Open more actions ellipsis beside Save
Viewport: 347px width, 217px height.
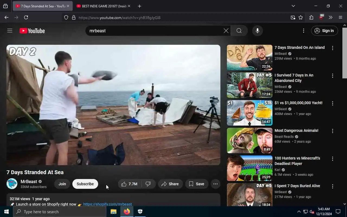[x=216, y=184]
